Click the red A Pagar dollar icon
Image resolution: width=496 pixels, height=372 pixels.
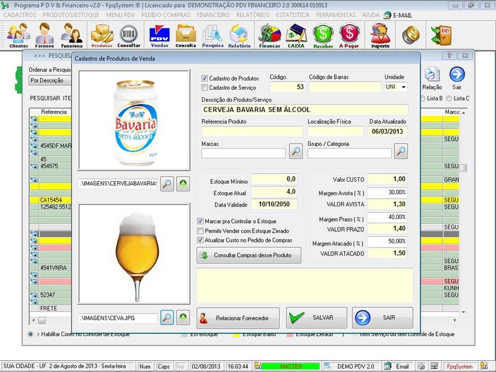tap(349, 35)
